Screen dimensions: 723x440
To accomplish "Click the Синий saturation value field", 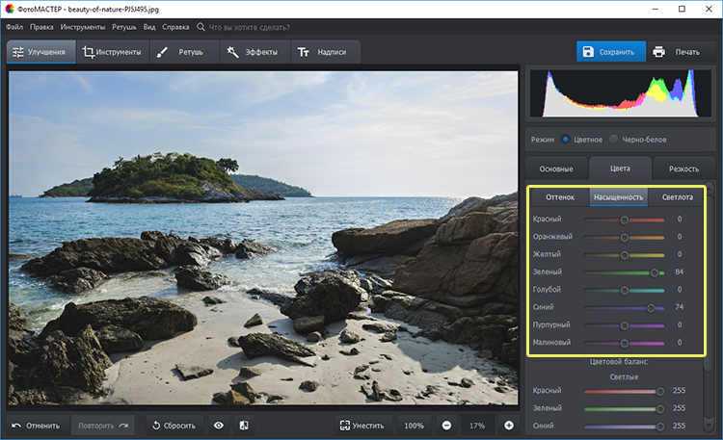I will tap(679, 307).
